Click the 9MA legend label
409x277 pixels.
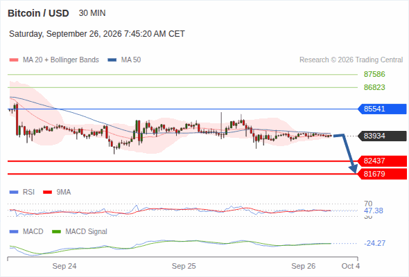[x=63, y=193]
